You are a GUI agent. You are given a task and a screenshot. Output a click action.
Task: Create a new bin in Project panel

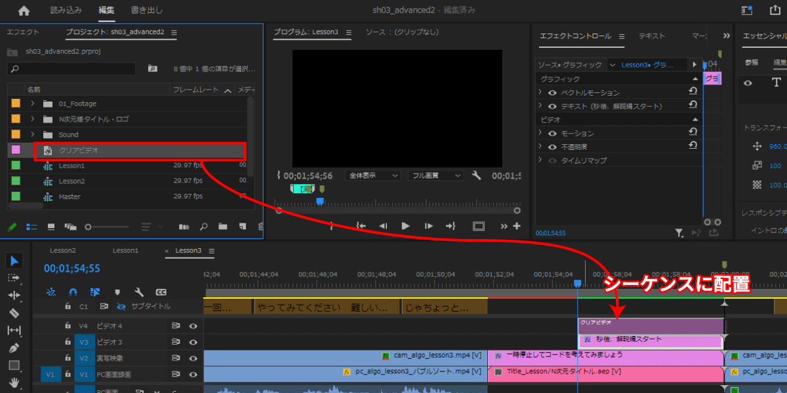(x=223, y=227)
